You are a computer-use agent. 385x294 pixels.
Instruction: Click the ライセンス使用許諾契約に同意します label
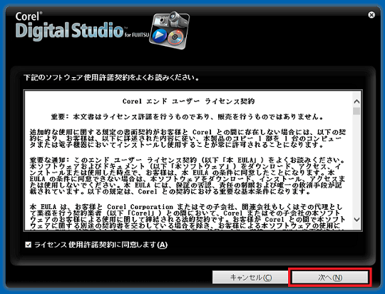pyautogui.click(x=101, y=245)
